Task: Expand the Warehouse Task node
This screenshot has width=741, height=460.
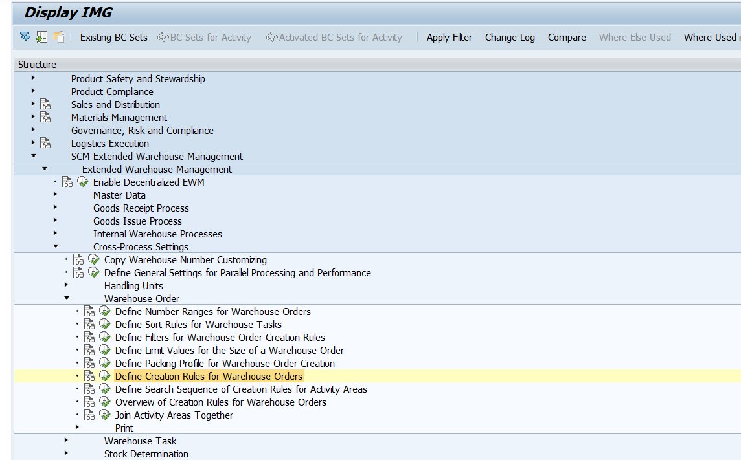Action: click(x=66, y=441)
